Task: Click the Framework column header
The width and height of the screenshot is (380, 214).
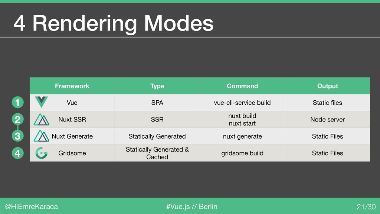Action: click(x=72, y=86)
